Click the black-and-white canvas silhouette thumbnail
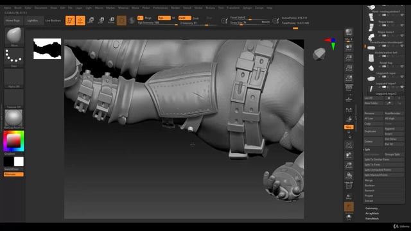This screenshot has height=231, width=411. click(47, 49)
